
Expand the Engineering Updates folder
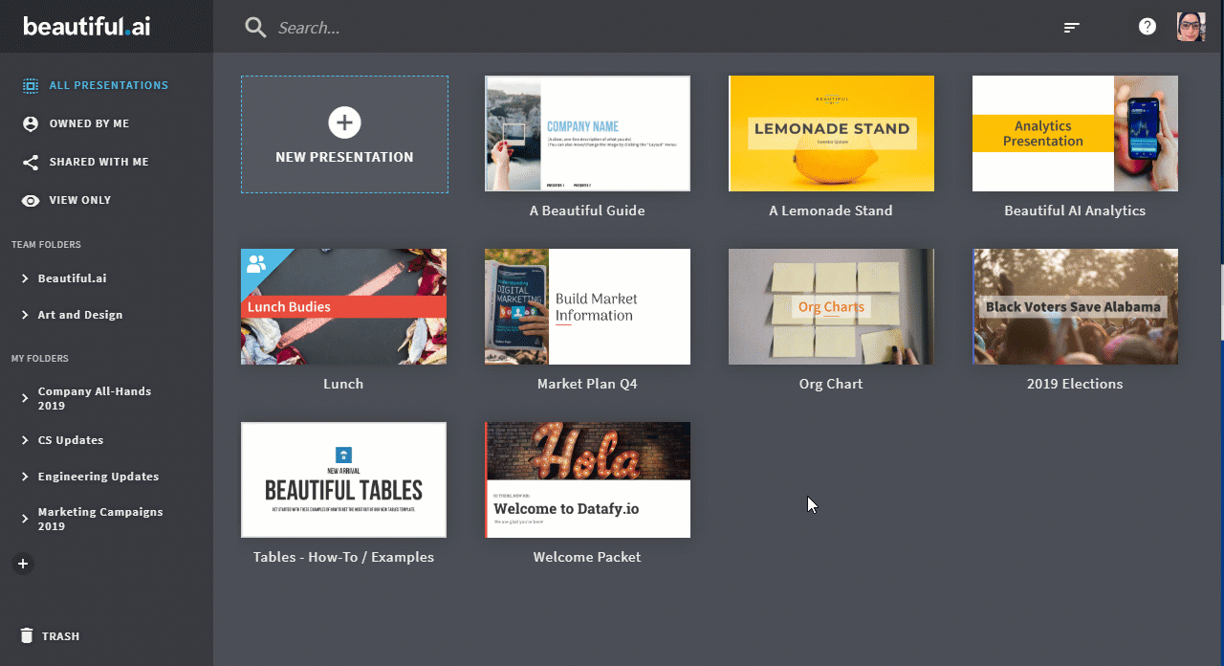coord(25,477)
